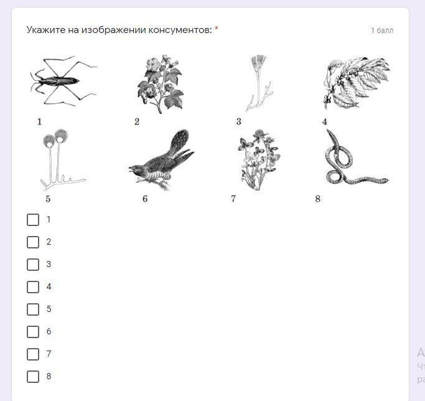This screenshot has width=425, height=401.
Task: Click the number 6 caption under the bird
Action: pyautogui.click(x=145, y=199)
